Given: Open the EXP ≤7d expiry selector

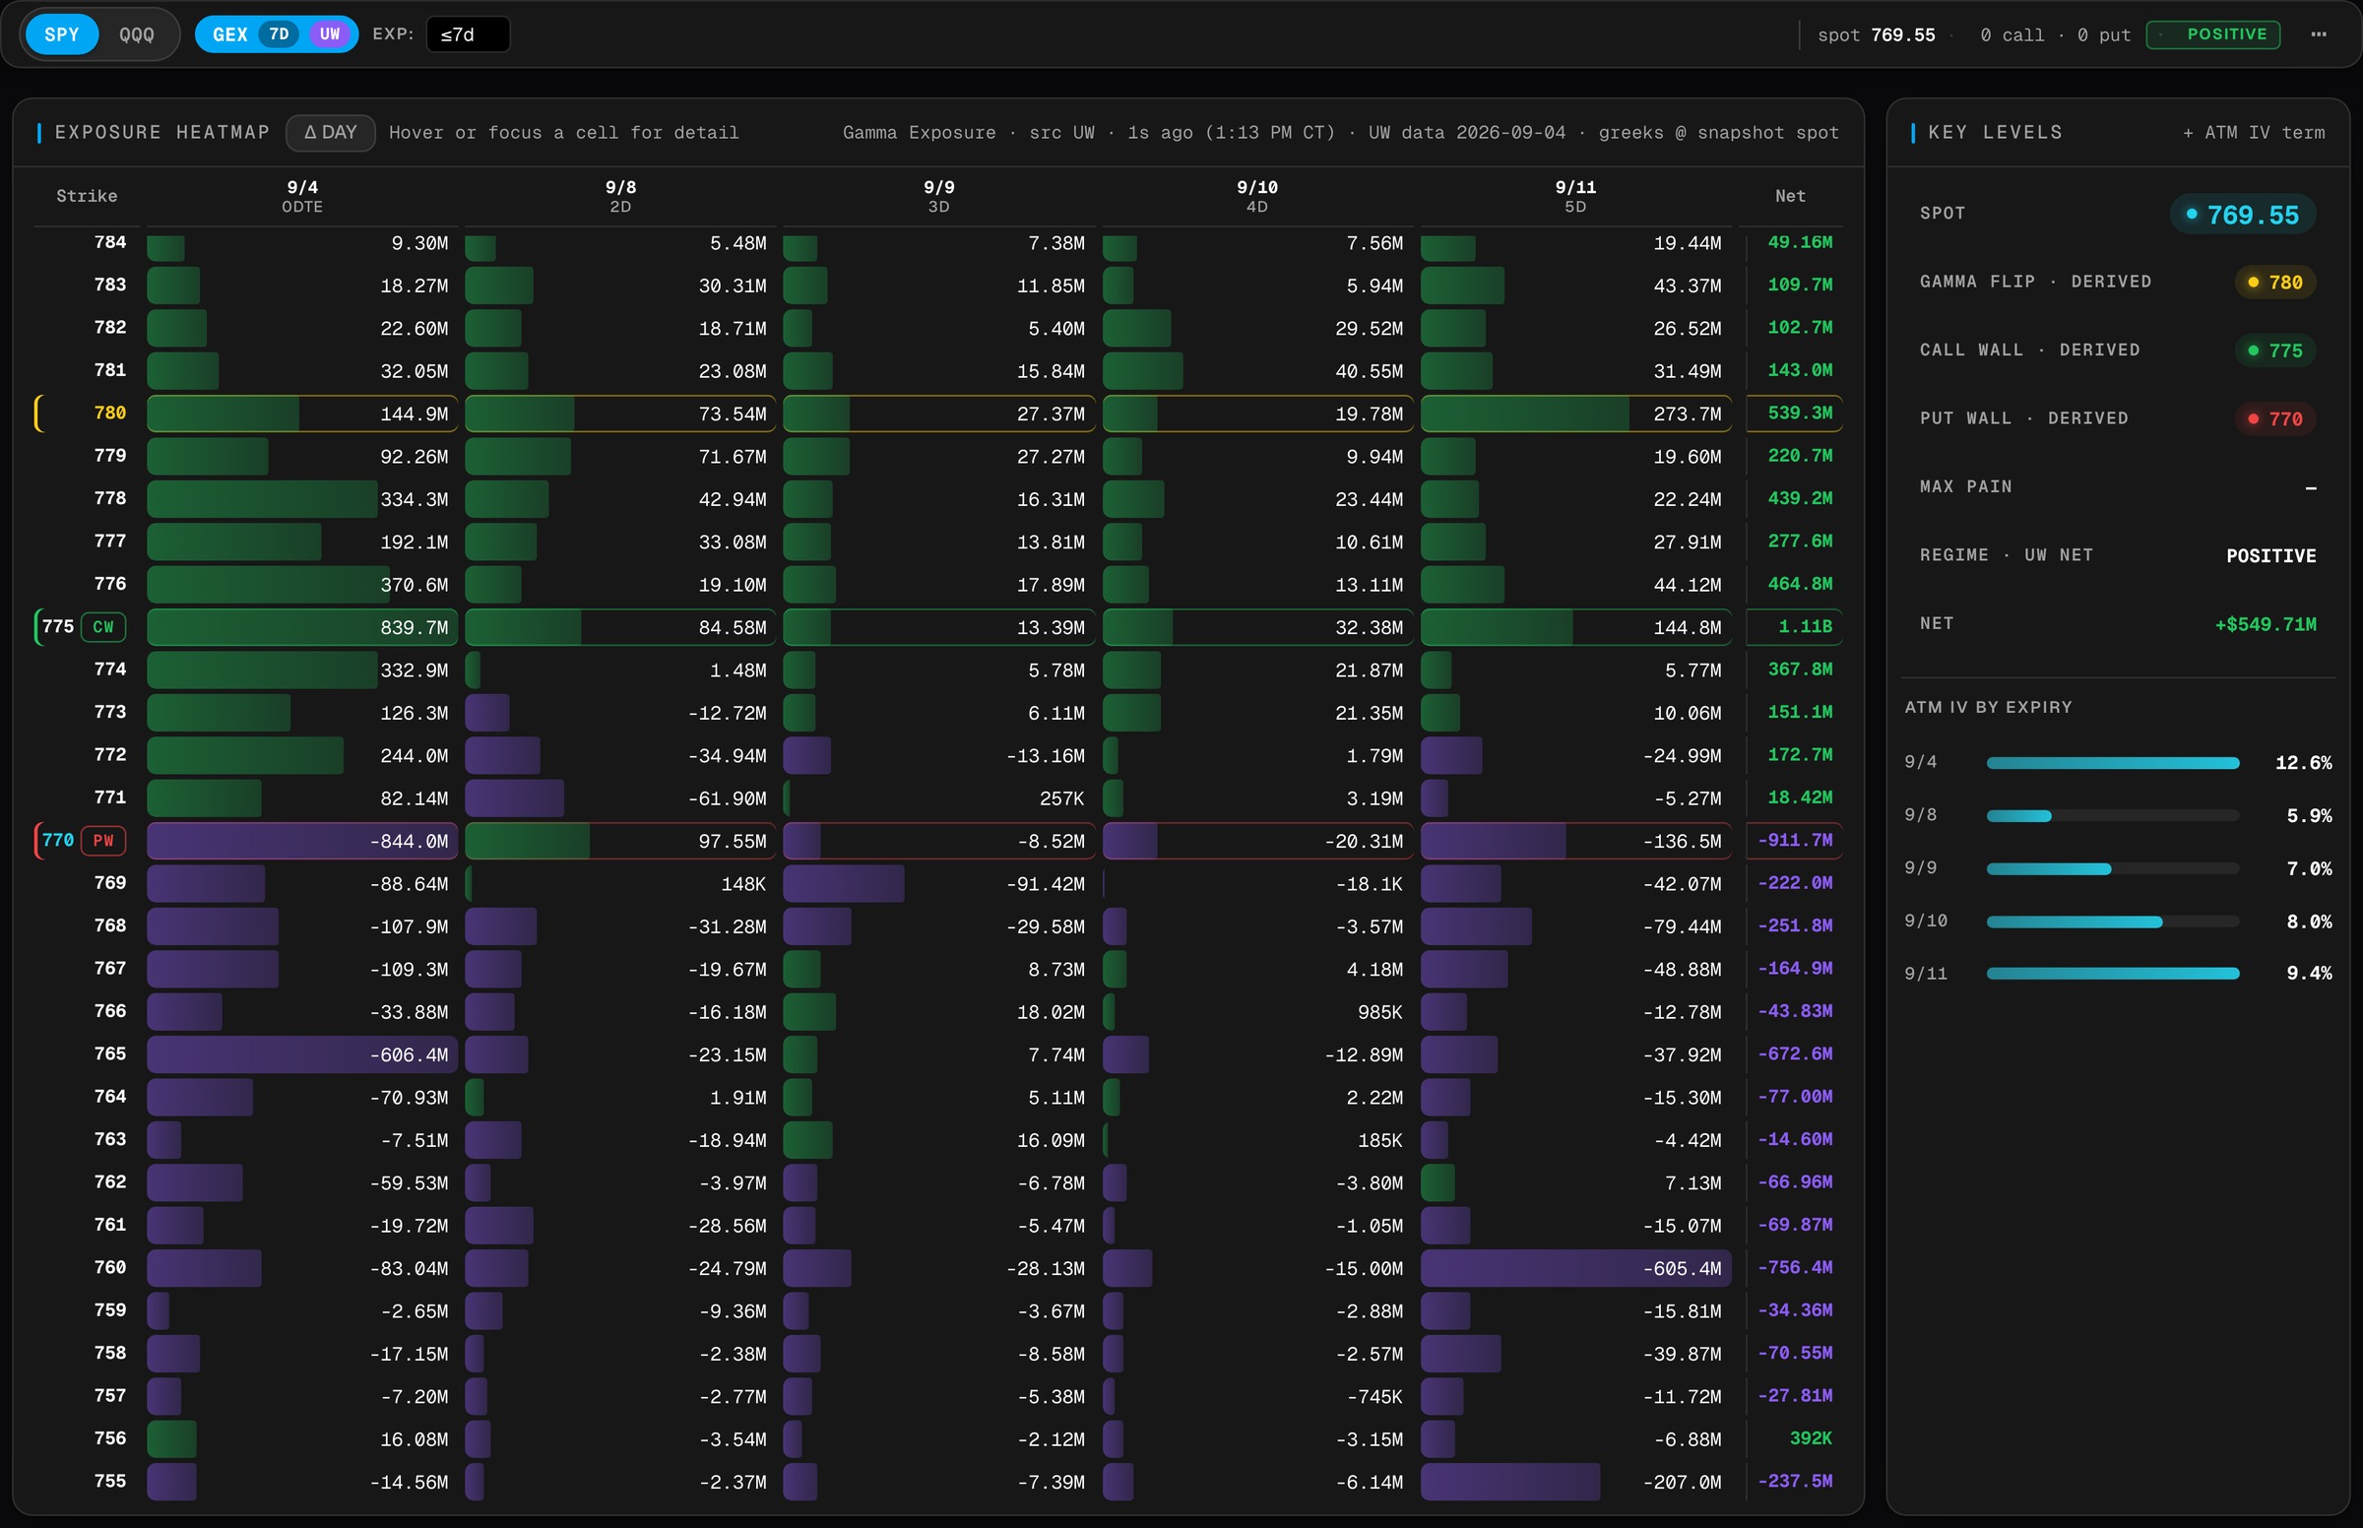Looking at the screenshot, I should click(468, 34).
